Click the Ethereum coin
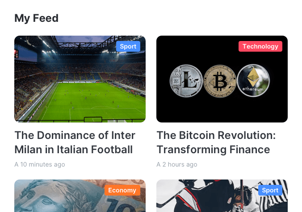302x212 pixels. click(253, 81)
